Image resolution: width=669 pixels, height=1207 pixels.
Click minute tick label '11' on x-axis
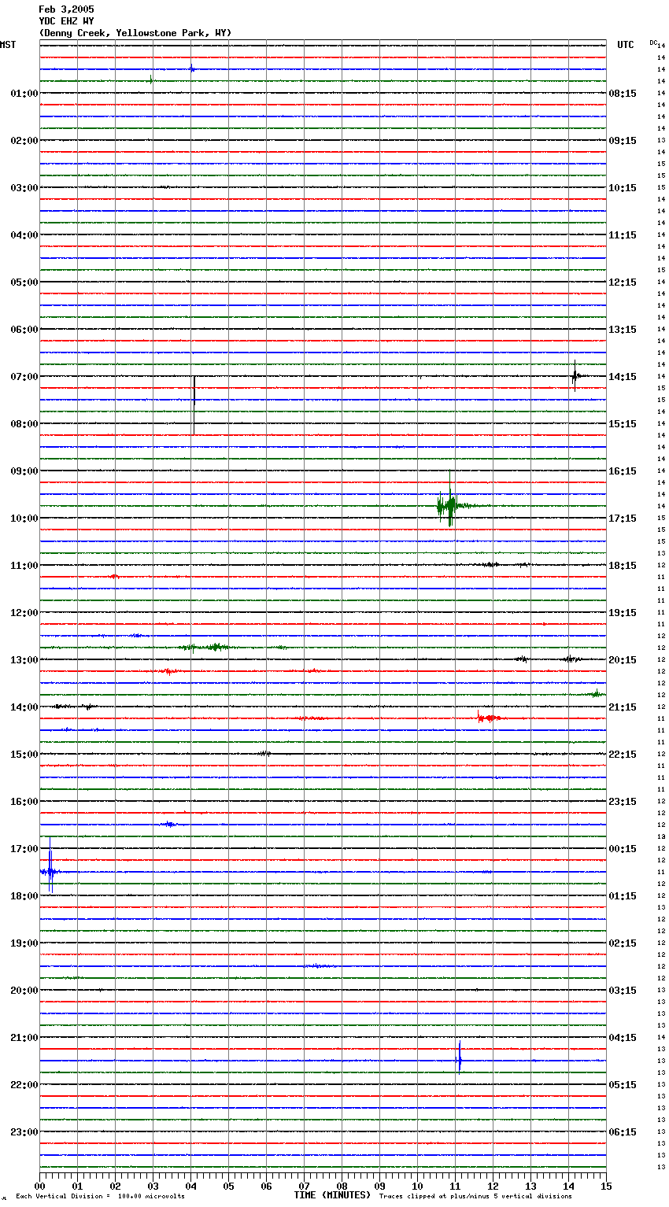point(455,1186)
